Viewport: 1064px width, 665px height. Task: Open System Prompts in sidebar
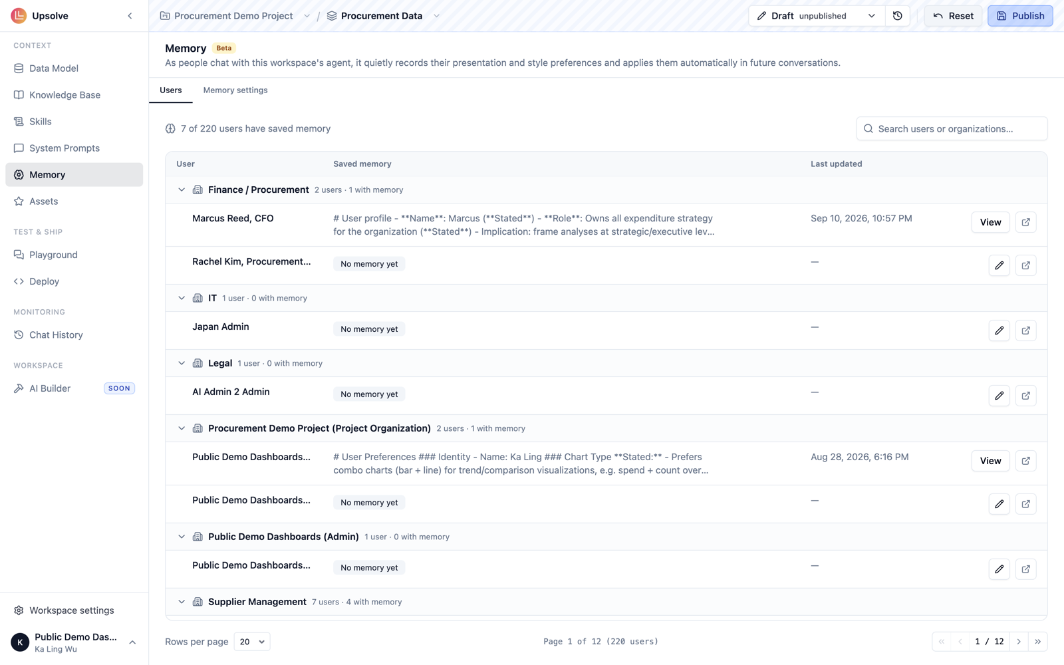[x=74, y=148]
